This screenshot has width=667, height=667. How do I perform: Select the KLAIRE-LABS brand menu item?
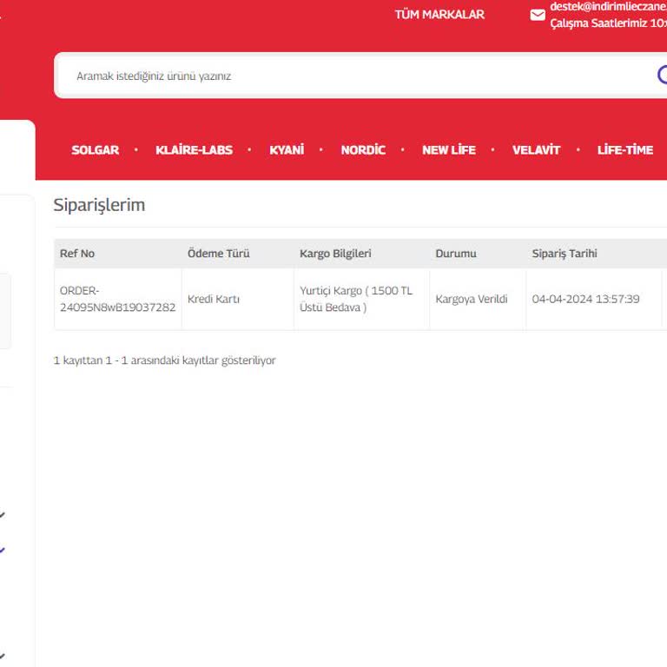click(194, 150)
